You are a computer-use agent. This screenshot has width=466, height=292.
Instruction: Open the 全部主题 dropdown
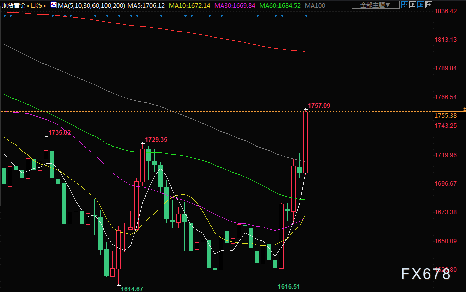(375, 5)
